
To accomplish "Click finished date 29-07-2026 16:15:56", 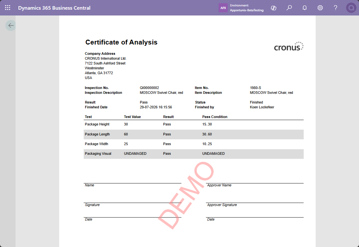I will (156, 107).
